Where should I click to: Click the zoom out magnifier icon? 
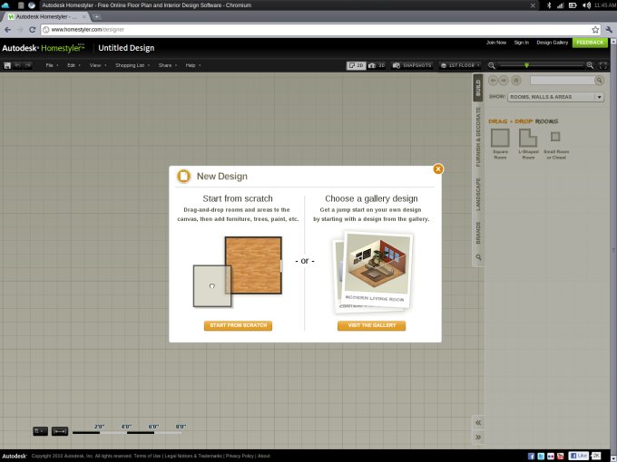(x=492, y=65)
